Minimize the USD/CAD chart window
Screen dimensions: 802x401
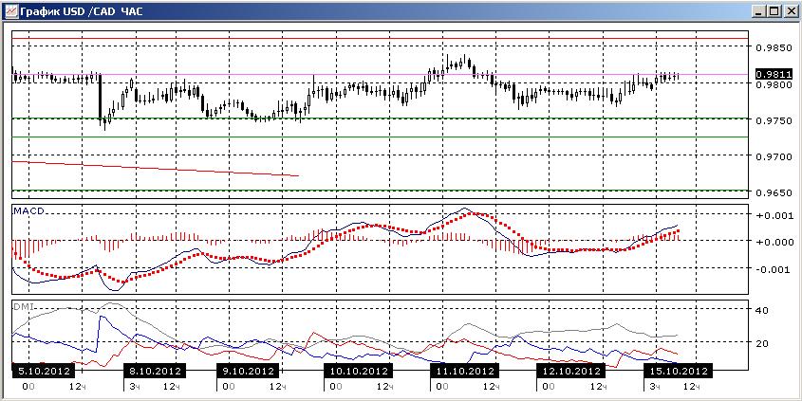click(760, 11)
